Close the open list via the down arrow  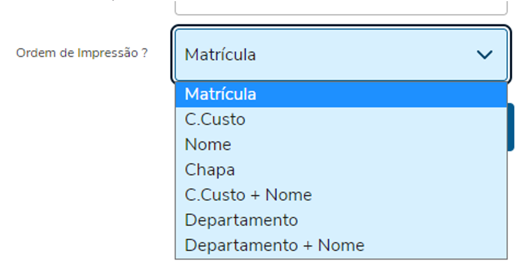(x=484, y=55)
